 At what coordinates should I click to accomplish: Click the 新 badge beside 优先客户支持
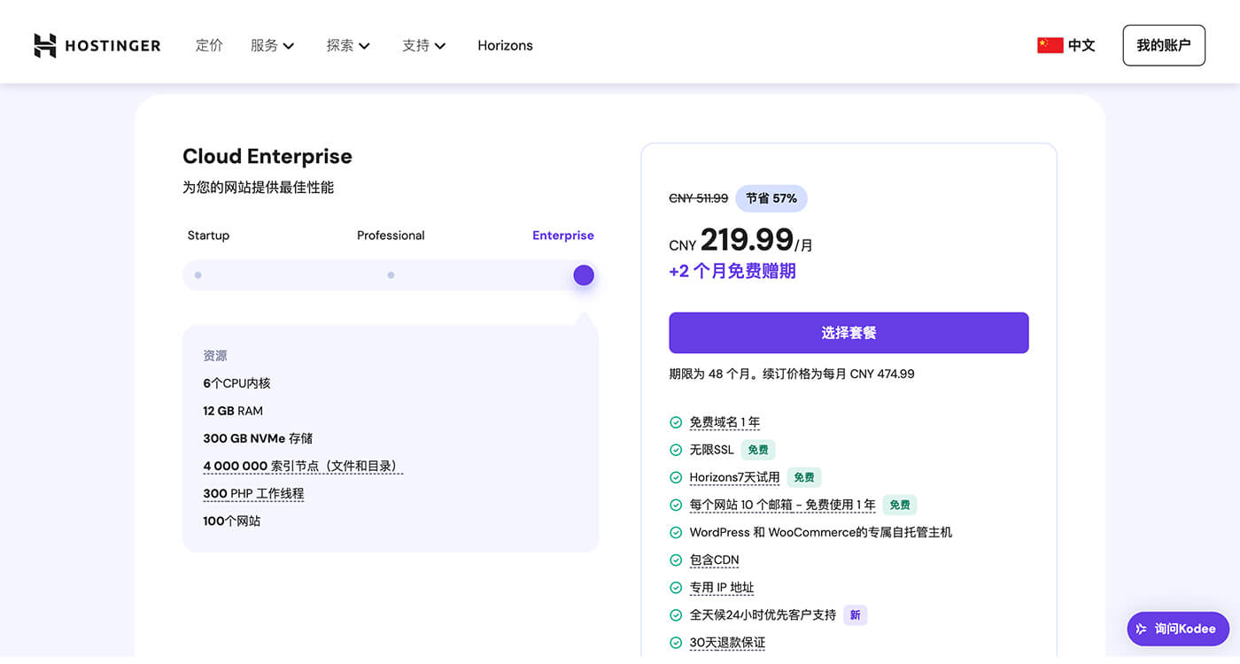point(855,614)
